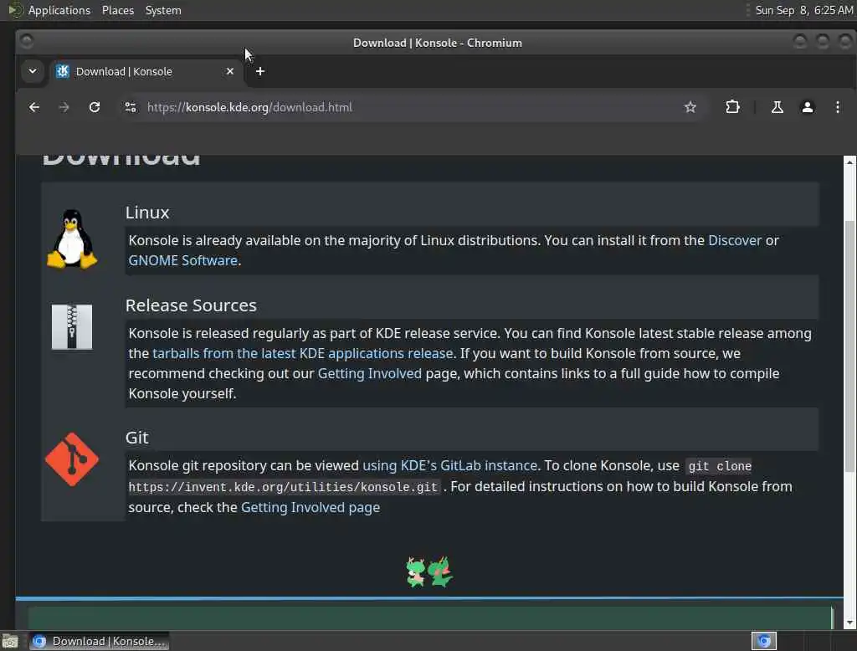Open the Chromium three-dot menu
The height and width of the screenshot is (651, 857).
click(x=837, y=107)
